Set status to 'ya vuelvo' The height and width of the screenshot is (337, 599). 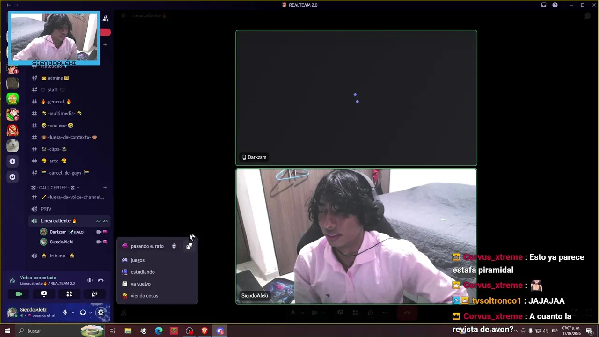point(157,284)
